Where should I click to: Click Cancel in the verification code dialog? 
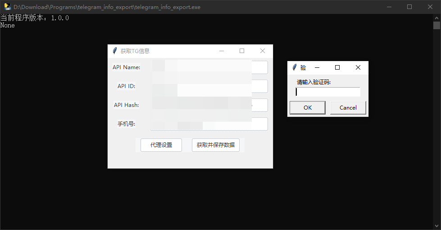coord(348,108)
